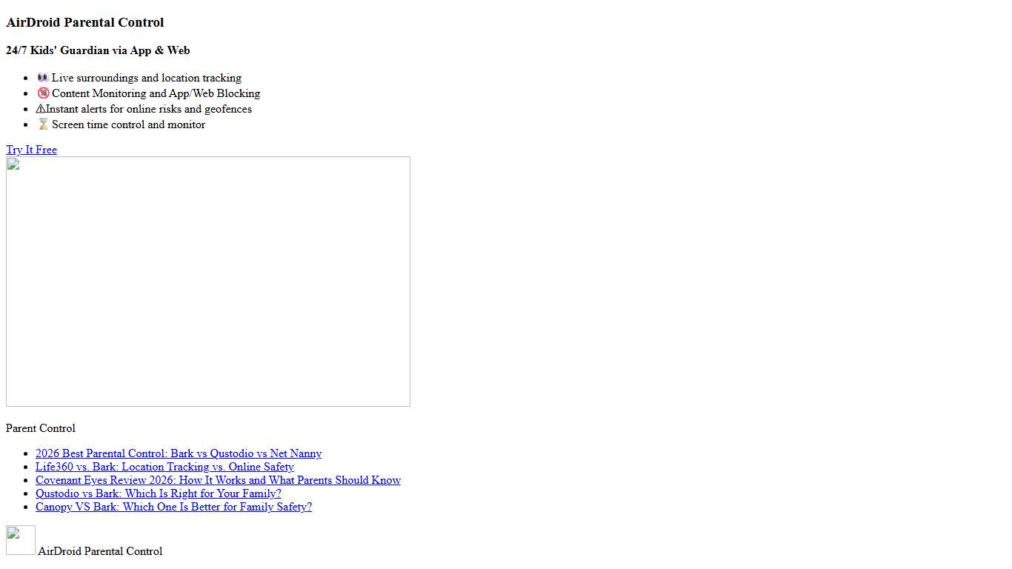Open the Covenant Eyes Review 2026 link
Image resolution: width=1012 pixels, height=569 pixels.
218,480
